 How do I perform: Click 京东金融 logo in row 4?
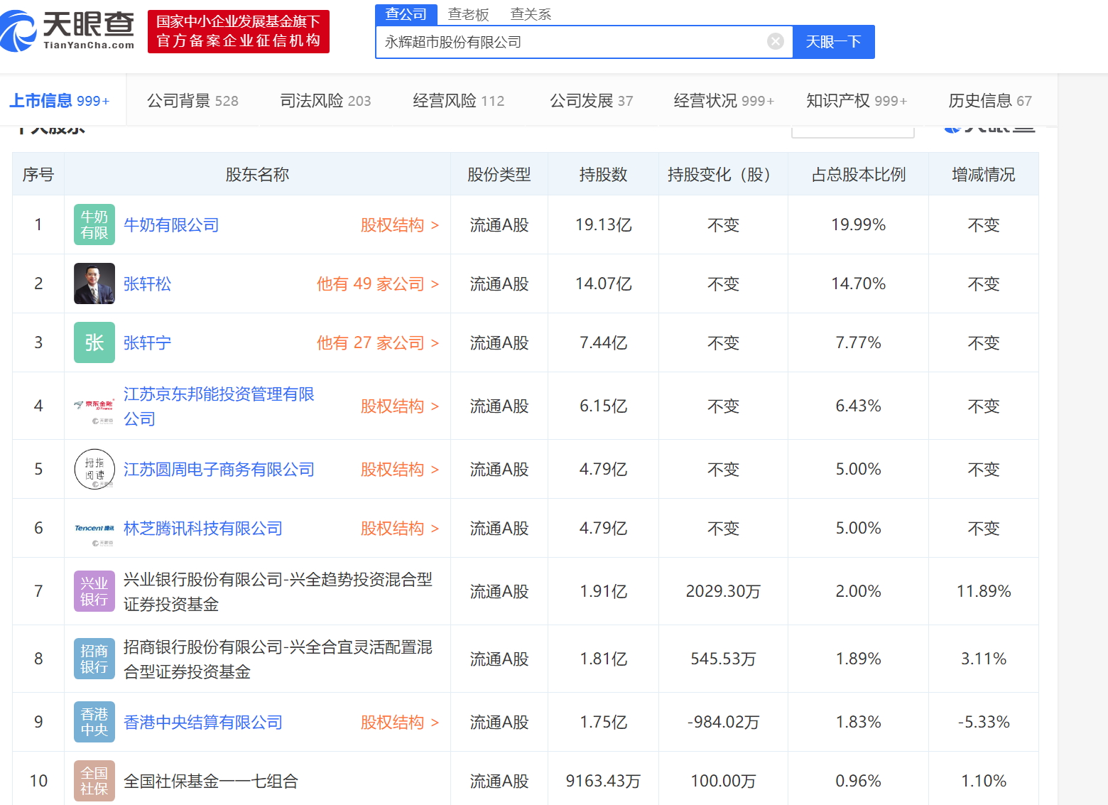pyautogui.click(x=94, y=406)
